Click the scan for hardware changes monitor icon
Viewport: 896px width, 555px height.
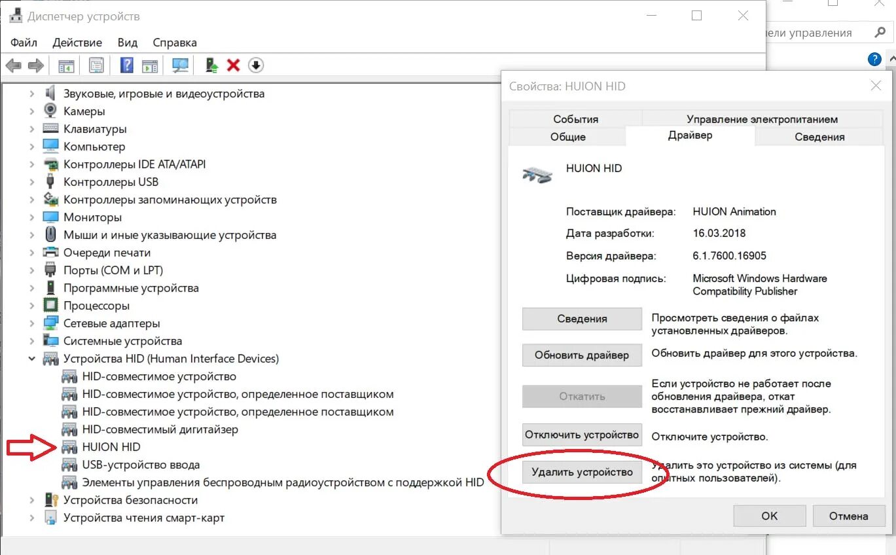(180, 65)
